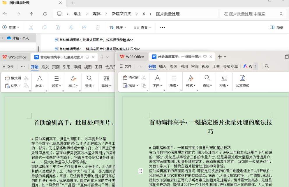Click 媒体 in the explorer breadcrumb path
This screenshot has height=187, width=289.
click(96, 14)
